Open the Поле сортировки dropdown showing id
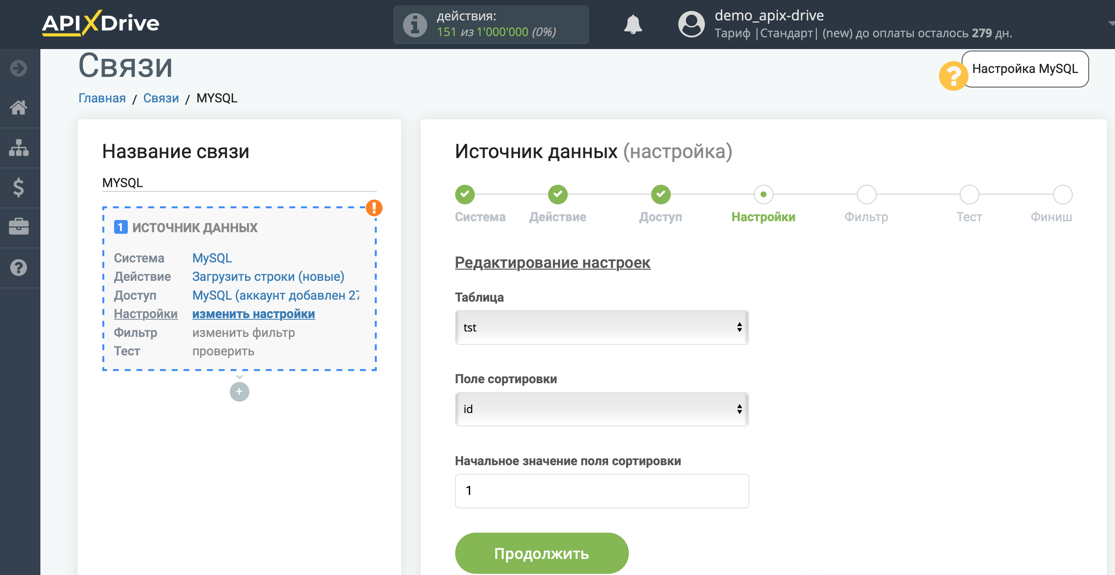The width and height of the screenshot is (1115, 575). tap(602, 409)
